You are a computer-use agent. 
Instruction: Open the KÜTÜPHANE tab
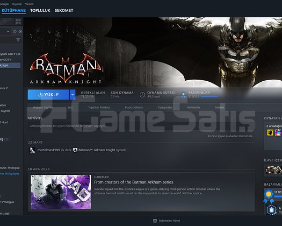[x=13, y=10]
